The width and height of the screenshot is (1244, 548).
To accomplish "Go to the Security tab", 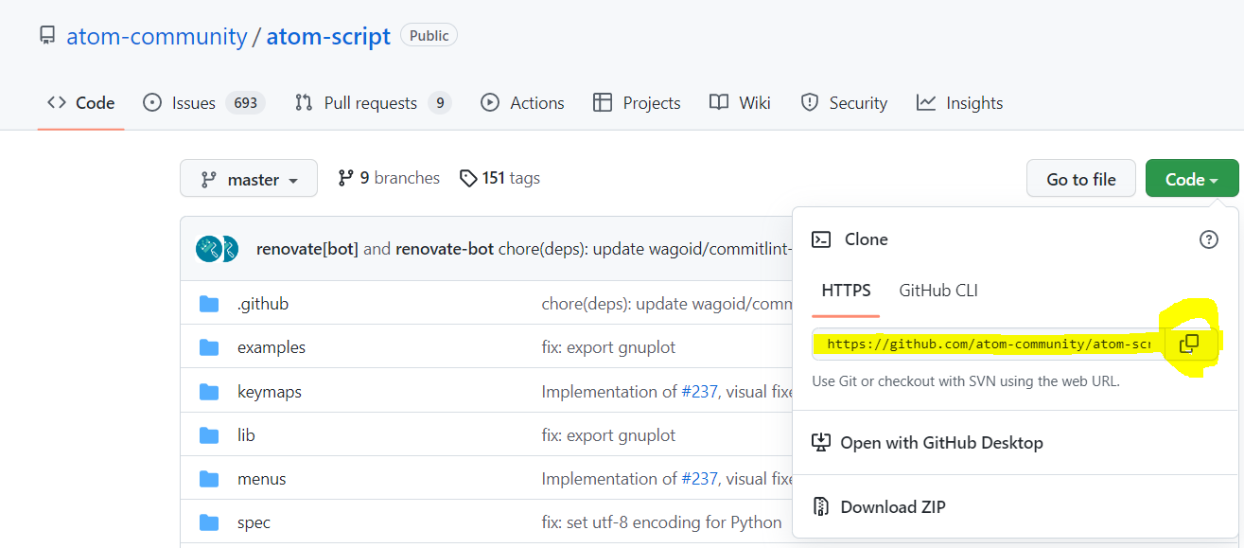I will tap(844, 103).
